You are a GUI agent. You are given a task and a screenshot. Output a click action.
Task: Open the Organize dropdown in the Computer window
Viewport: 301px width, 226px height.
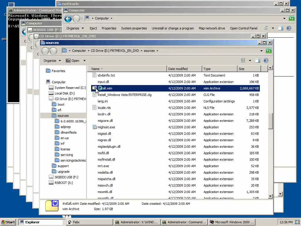tap(75, 28)
